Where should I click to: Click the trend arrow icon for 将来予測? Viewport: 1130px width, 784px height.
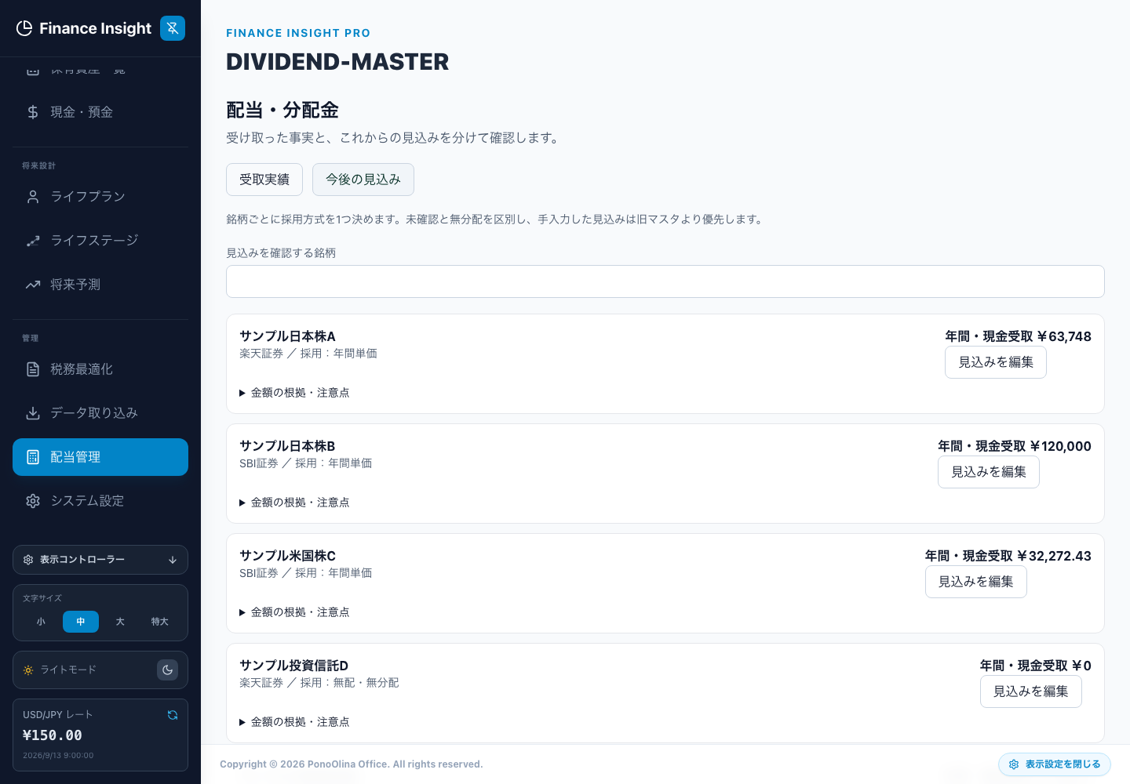(33, 285)
